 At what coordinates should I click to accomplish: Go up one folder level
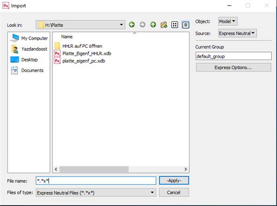[x=153, y=25]
